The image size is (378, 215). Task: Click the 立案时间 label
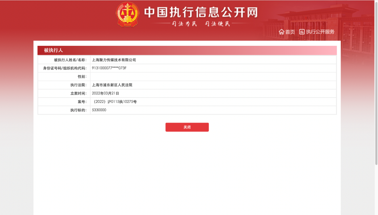pyautogui.click(x=78, y=93)
